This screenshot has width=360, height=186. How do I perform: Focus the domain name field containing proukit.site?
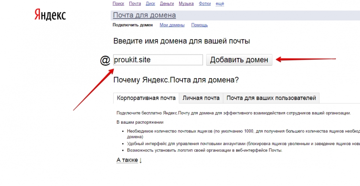158,60
